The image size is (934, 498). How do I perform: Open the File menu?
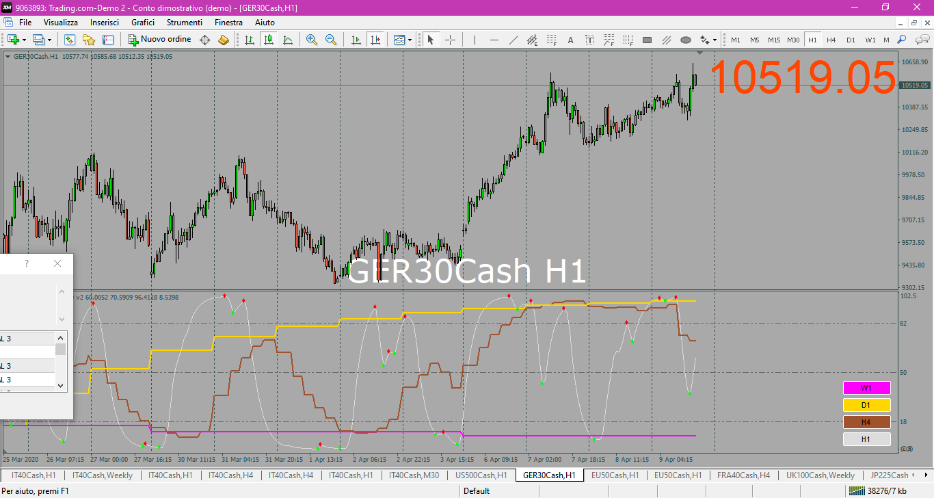coord(25,23)
